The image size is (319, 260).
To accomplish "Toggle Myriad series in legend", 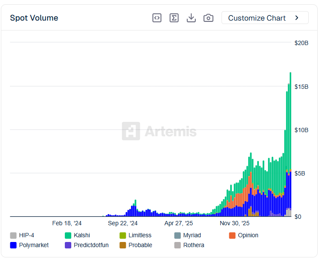I will [188, 235].
